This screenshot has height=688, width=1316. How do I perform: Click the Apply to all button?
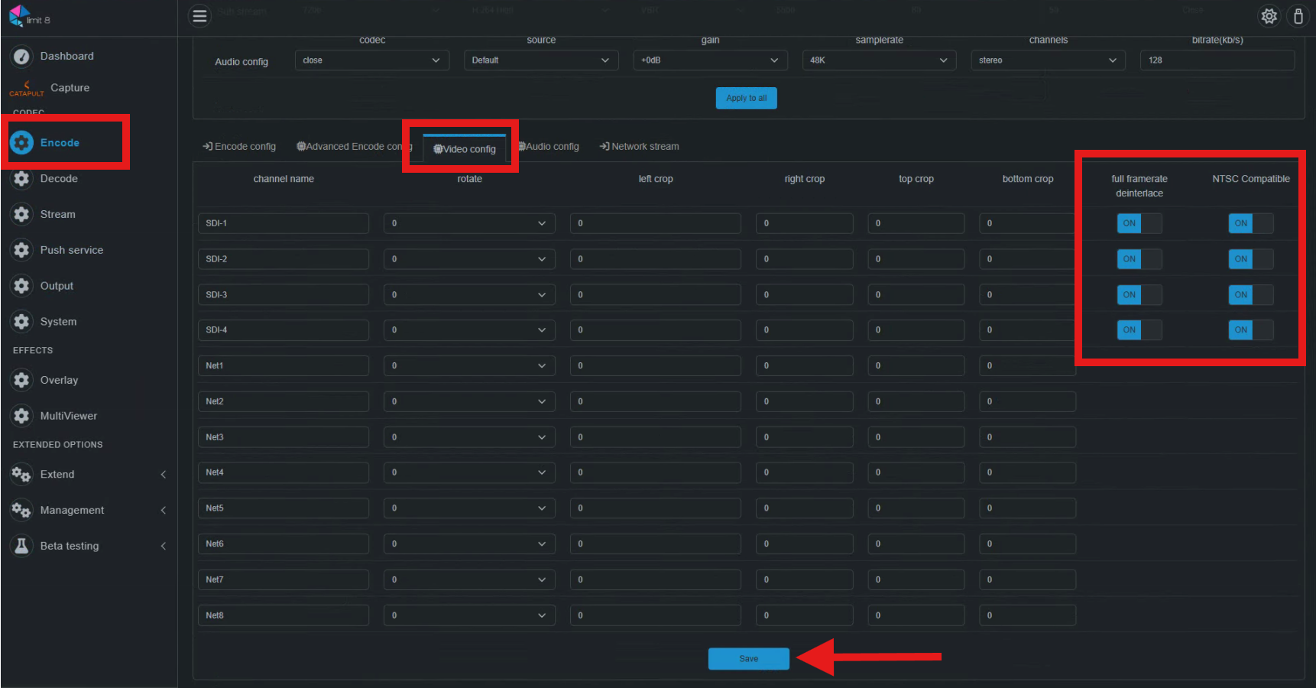pos(746,98)
